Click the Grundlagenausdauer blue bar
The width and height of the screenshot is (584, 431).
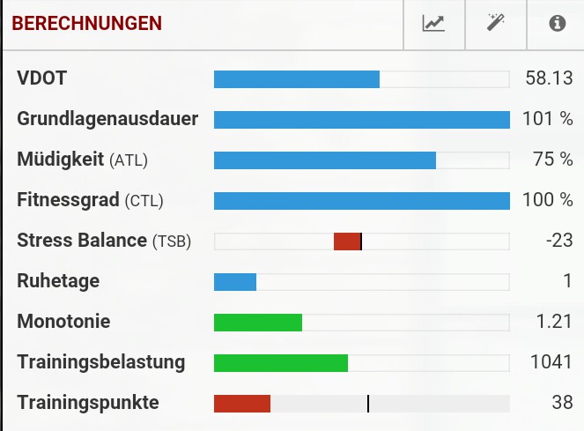point(361,120)
